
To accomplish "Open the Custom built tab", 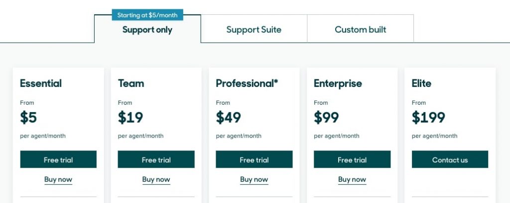I will (360, 29).
